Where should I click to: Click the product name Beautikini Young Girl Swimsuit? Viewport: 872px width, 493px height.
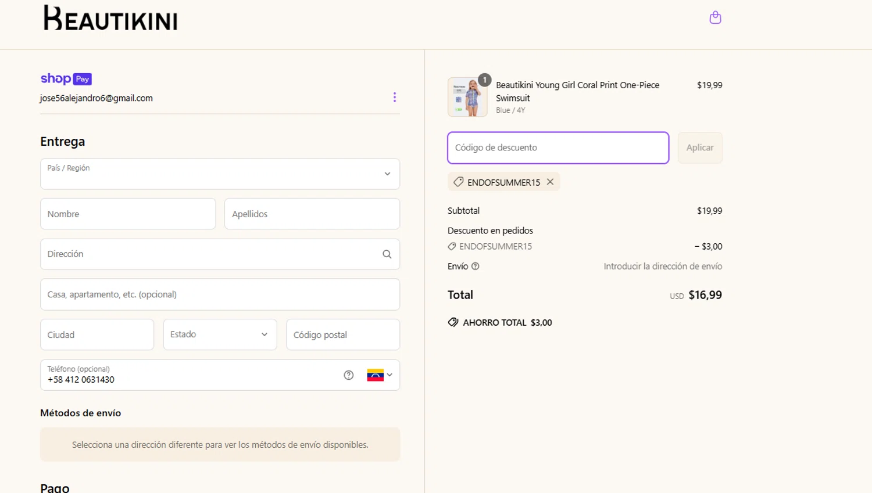[578, 92]
